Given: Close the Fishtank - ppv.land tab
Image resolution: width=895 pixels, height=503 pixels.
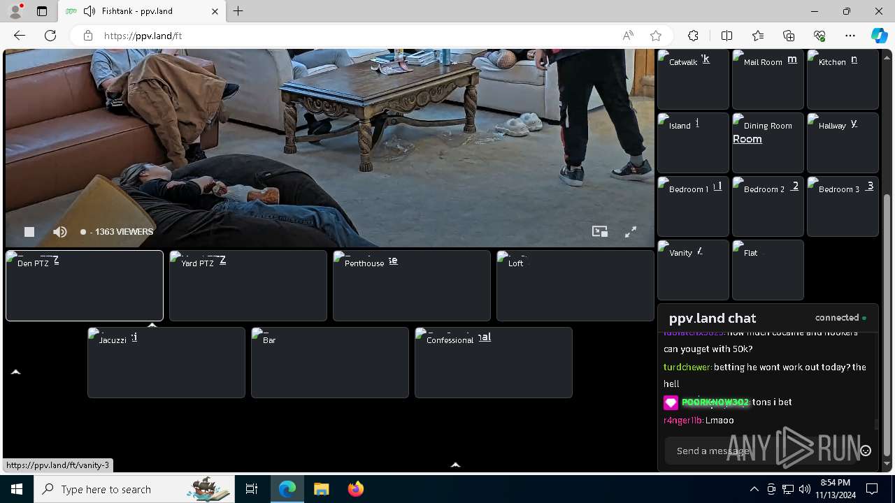Looking at the screenshot, I should point(215,11).
